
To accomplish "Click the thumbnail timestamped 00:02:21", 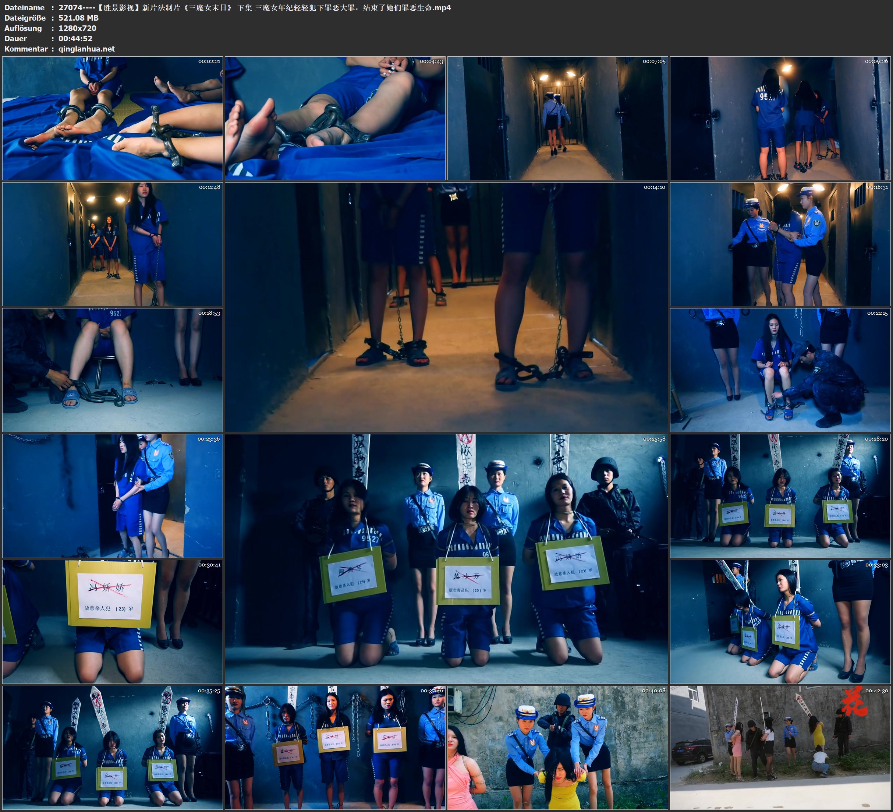I will click(113, 118).
